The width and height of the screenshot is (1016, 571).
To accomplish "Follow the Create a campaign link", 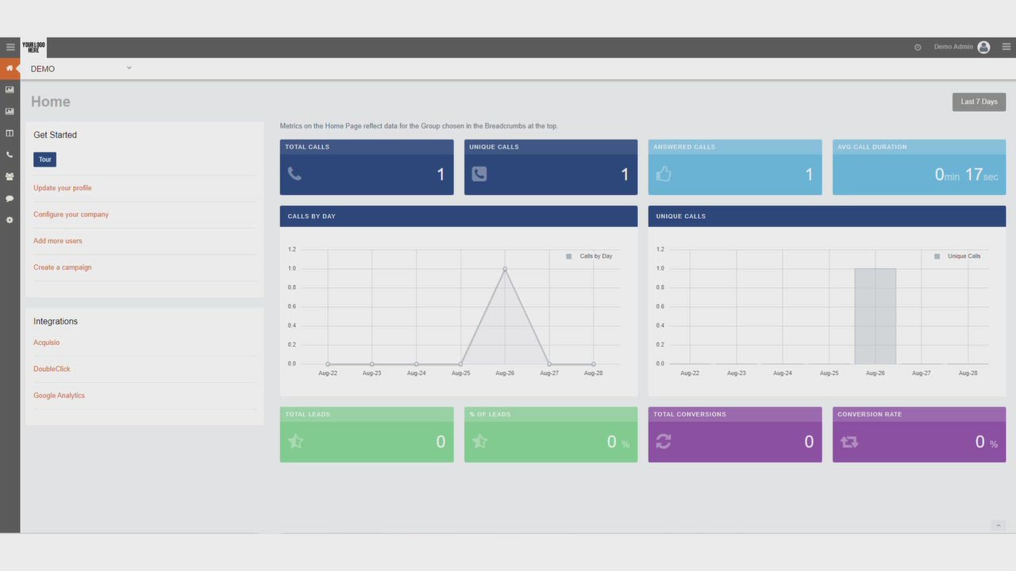I will click(x=63, y=267).
